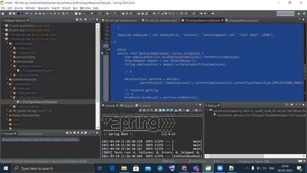Switch to the Spring perspective icon
Viewport: 307px width, 173px height.
304,13
